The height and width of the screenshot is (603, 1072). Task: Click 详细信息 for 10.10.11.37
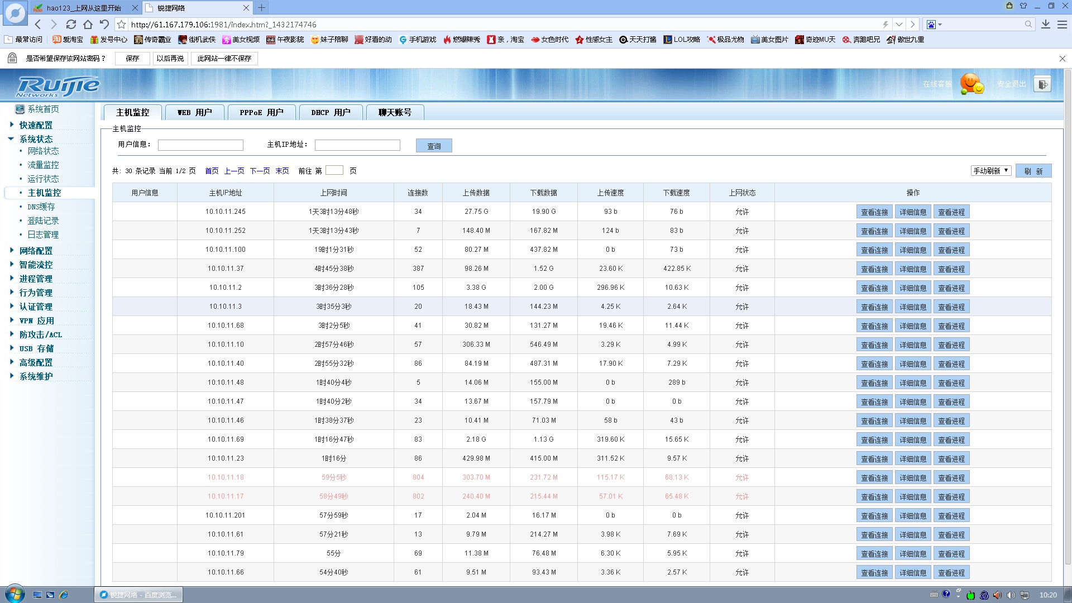(x=913, y=269)
